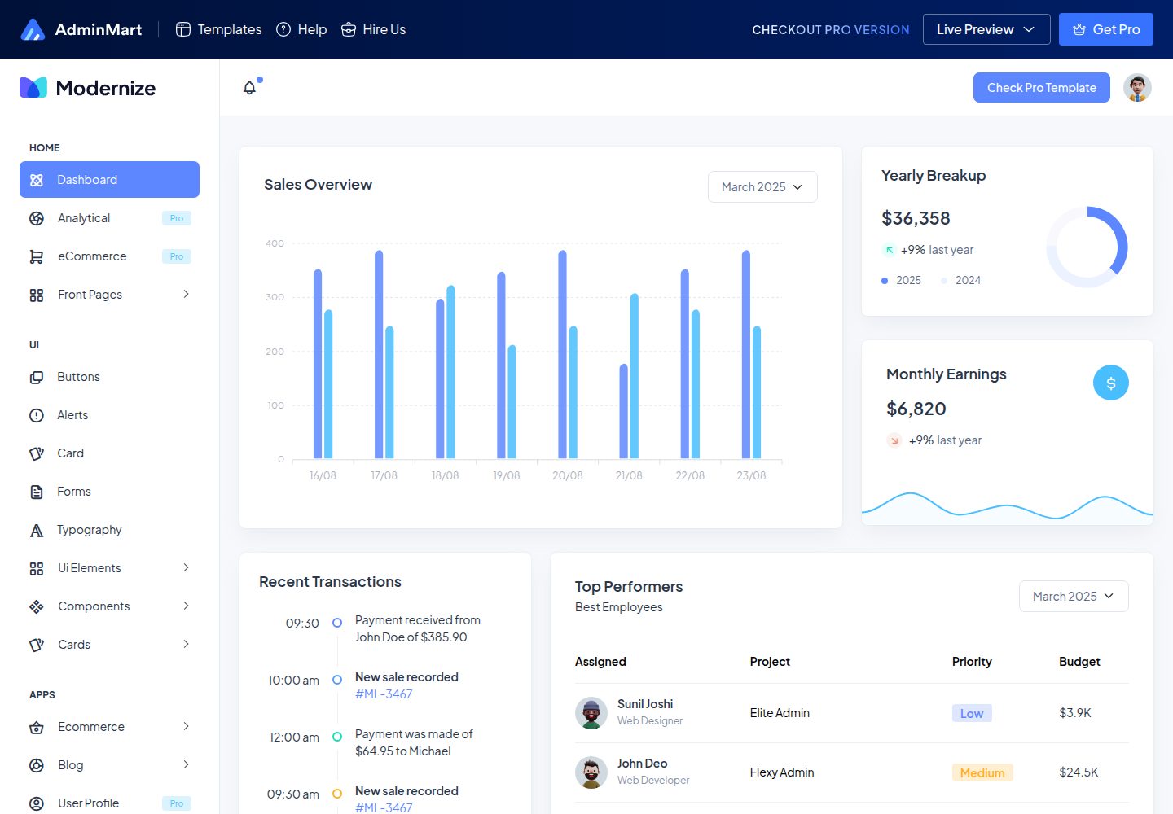Click John Deo's avatar

(x=591, y=772)
